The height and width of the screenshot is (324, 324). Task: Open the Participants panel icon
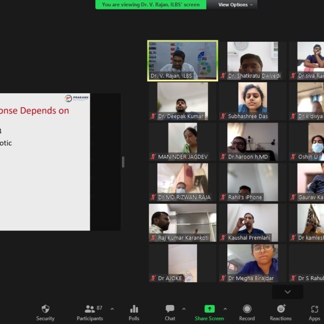click(90, 309)
